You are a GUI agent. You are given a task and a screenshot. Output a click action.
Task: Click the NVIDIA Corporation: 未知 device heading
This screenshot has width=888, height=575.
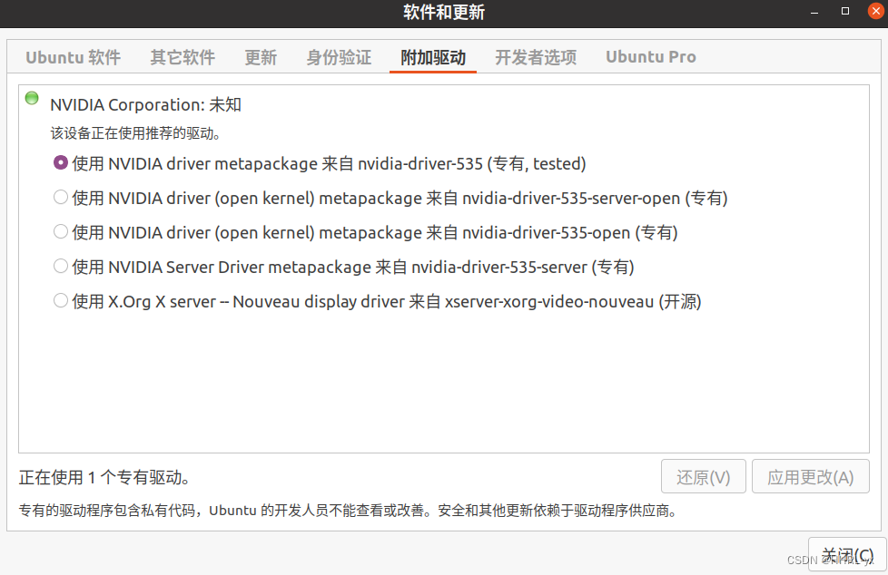(x=145, y=104)
